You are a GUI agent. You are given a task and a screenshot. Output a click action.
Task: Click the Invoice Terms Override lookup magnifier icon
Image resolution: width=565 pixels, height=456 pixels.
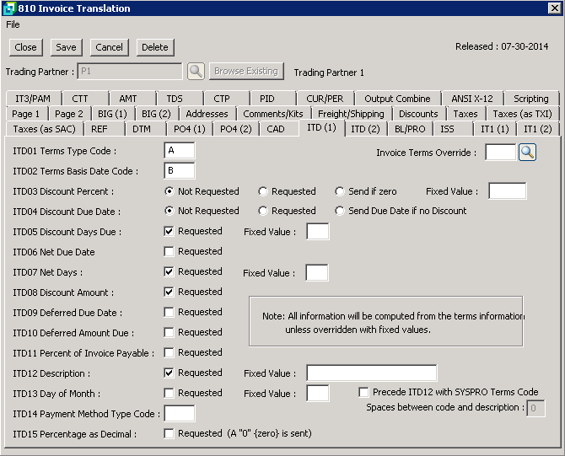coord(527,153)
